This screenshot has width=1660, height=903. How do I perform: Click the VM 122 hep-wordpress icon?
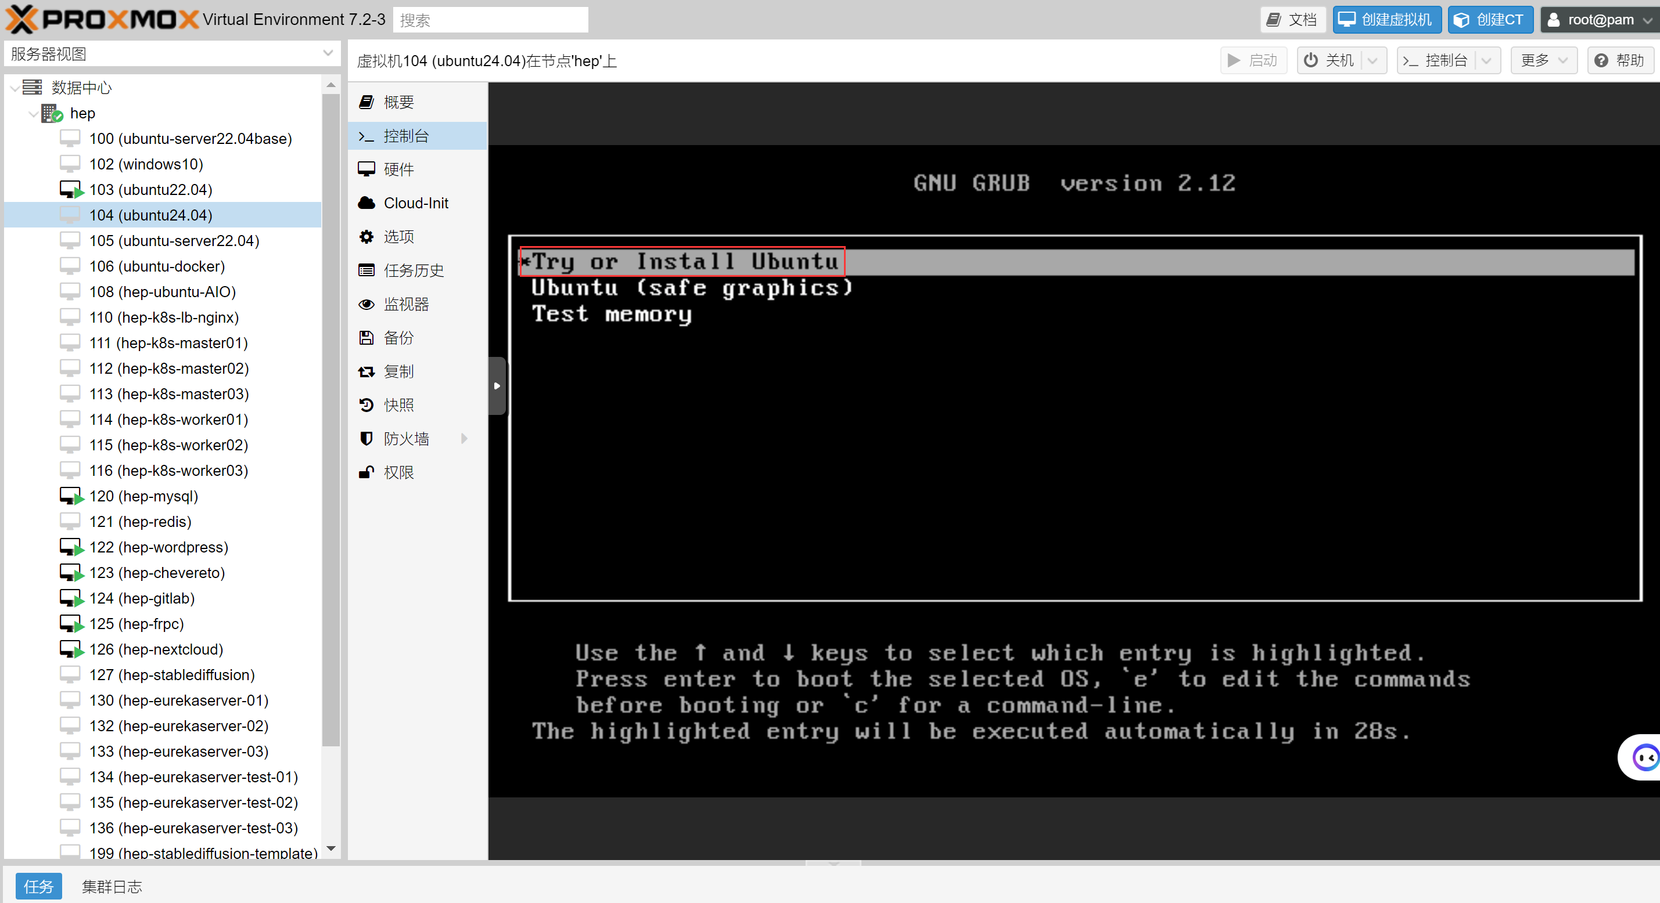click(71, 547)
